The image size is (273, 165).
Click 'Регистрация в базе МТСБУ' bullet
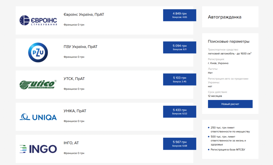pos(228,150)
